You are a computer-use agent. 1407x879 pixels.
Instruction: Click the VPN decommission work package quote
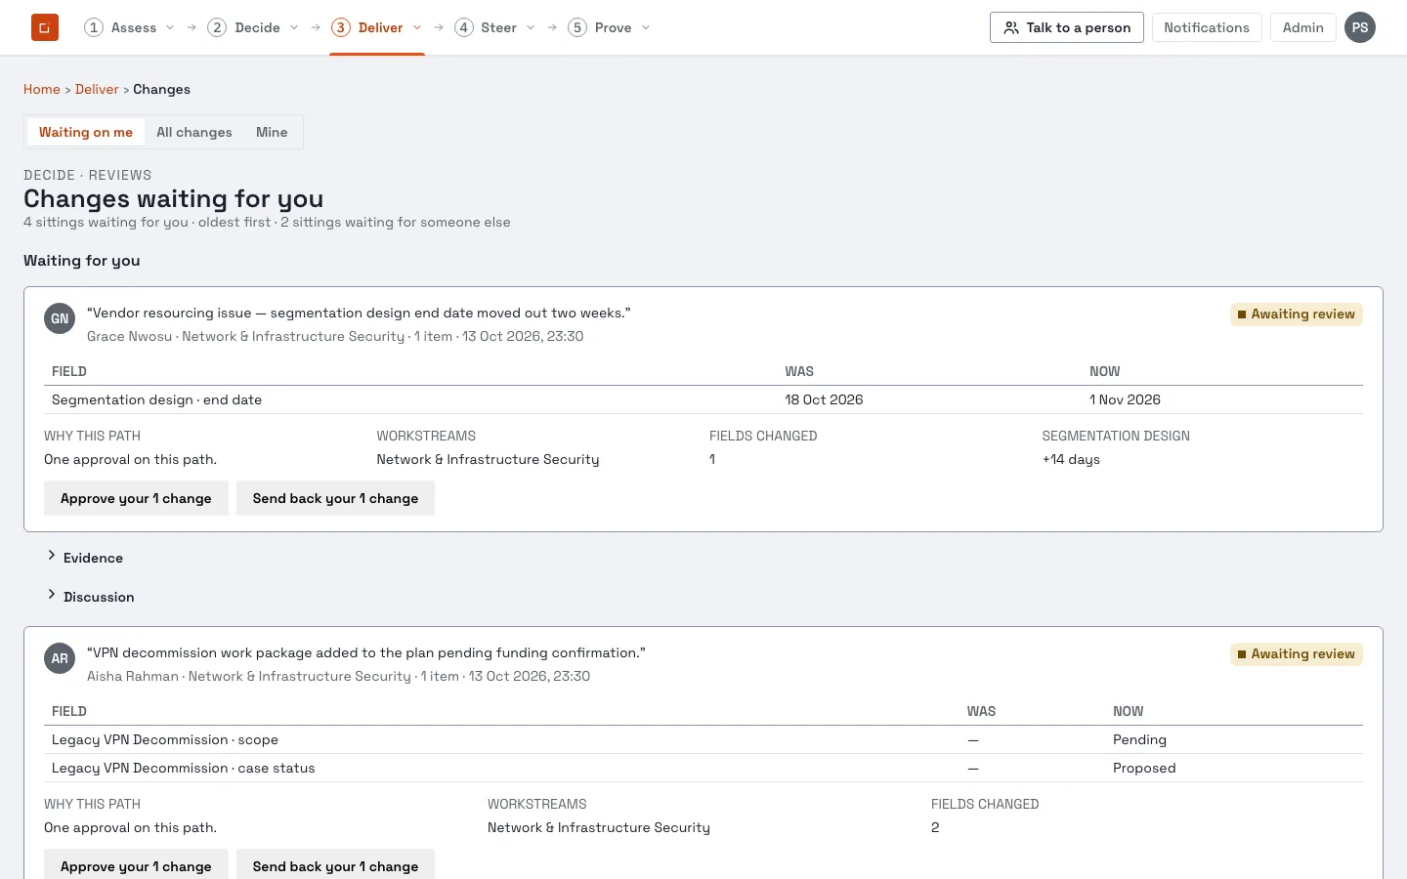point(366,652)
